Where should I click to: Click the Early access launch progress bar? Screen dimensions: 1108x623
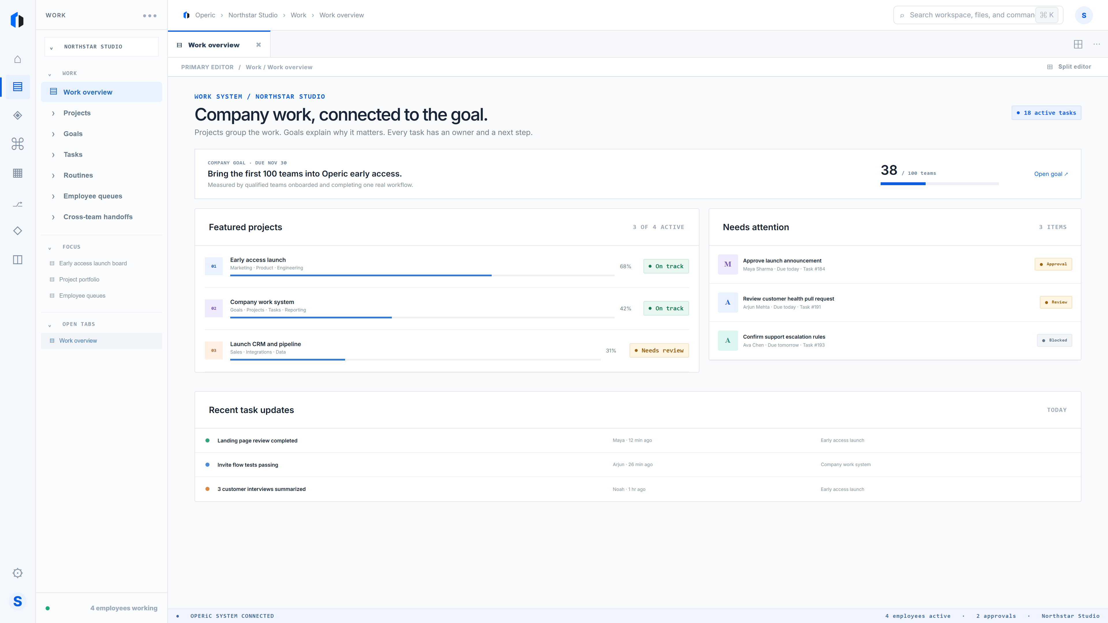pyautogui.click(x=422, y=275)
